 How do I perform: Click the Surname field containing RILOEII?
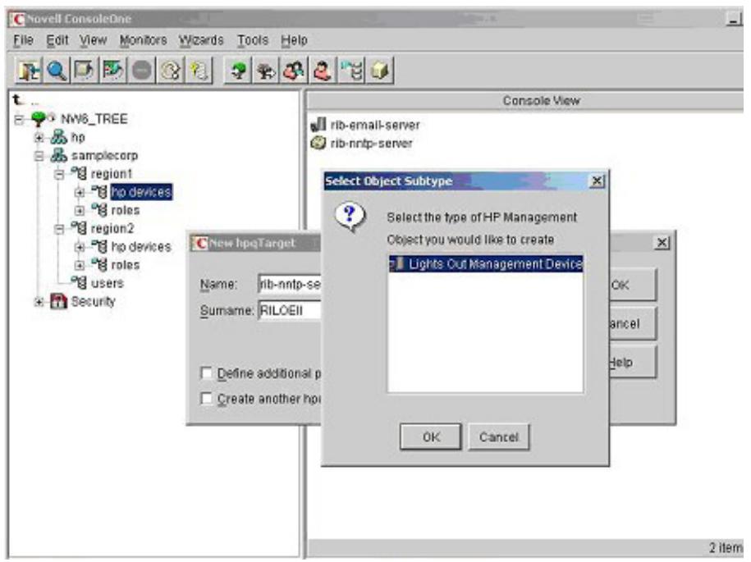point(289,310)
